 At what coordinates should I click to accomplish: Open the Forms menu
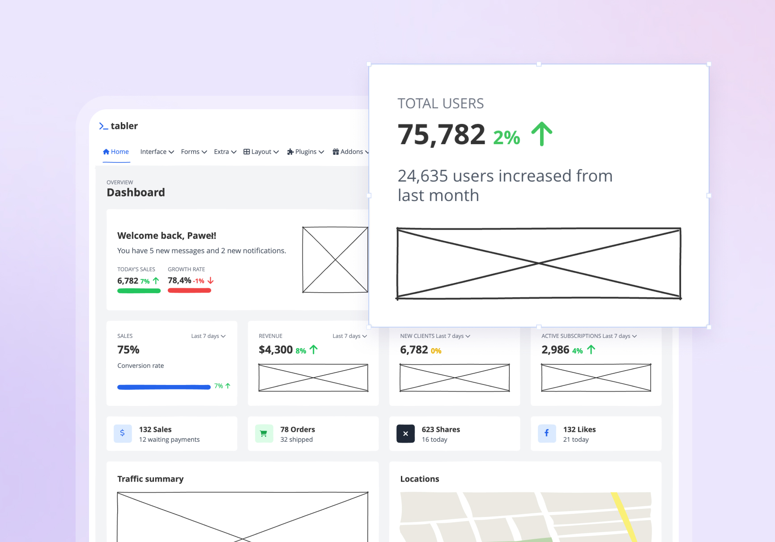click(x=194, y=152)
